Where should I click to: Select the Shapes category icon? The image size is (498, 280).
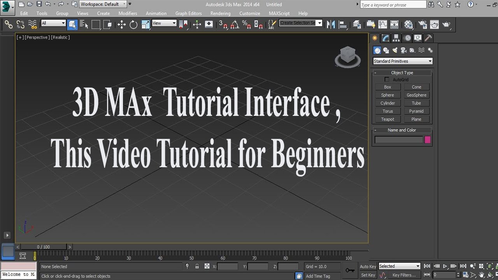tap(386, 50)
